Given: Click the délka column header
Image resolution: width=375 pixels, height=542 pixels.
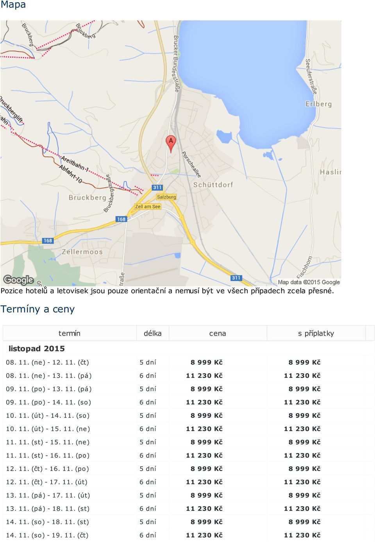Looking at the screenshot, I should point(152,333).
